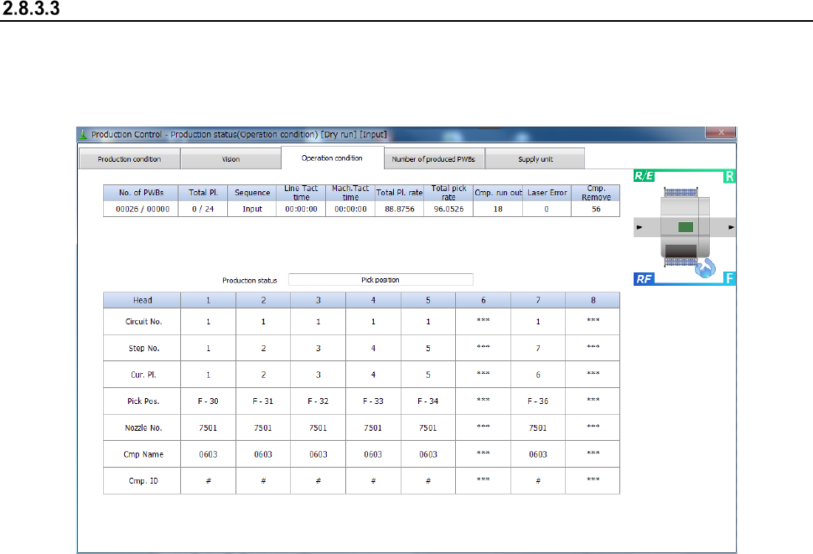Click the Head row label
813x554 pixels.
(x=142, y=300)
